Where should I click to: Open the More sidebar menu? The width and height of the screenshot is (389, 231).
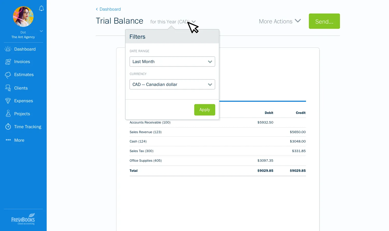point(19,140)
